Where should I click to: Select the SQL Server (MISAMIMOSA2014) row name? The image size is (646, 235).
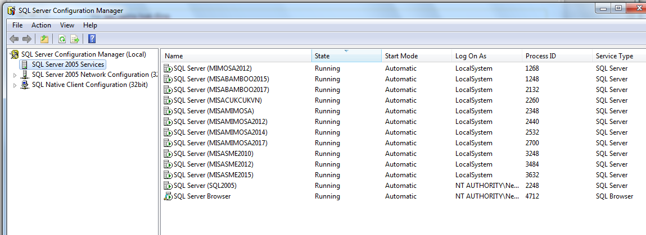pos(220,132)
